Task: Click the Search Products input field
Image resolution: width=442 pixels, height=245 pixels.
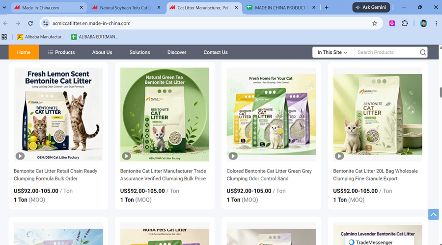Action: pos(387,52)
